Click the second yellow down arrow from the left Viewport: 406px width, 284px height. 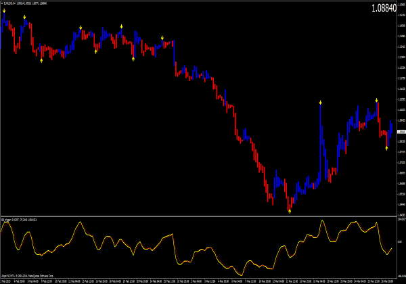pyautogui.click(x=25, y=16)
